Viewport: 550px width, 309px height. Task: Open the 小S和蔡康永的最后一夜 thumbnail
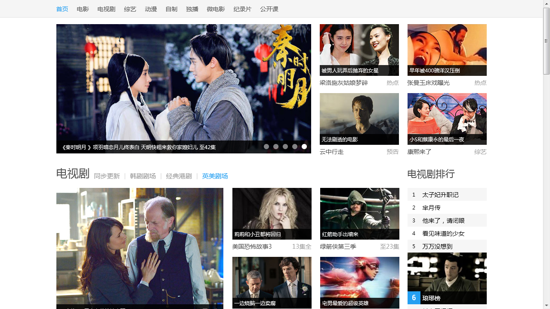(x=447, y=119)
